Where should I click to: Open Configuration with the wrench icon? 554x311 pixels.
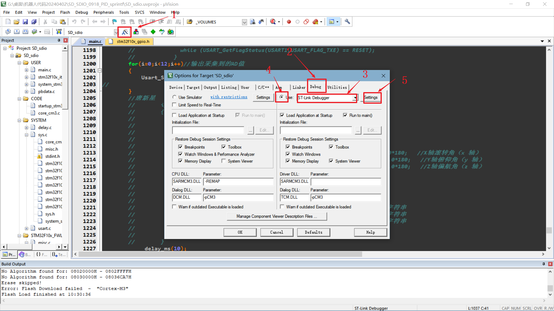pyautogui.click(x=347, y=22)
